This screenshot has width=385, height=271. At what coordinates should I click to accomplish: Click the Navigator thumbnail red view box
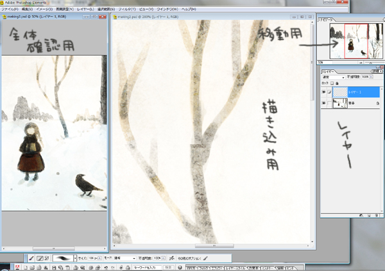tap(356, 41)
